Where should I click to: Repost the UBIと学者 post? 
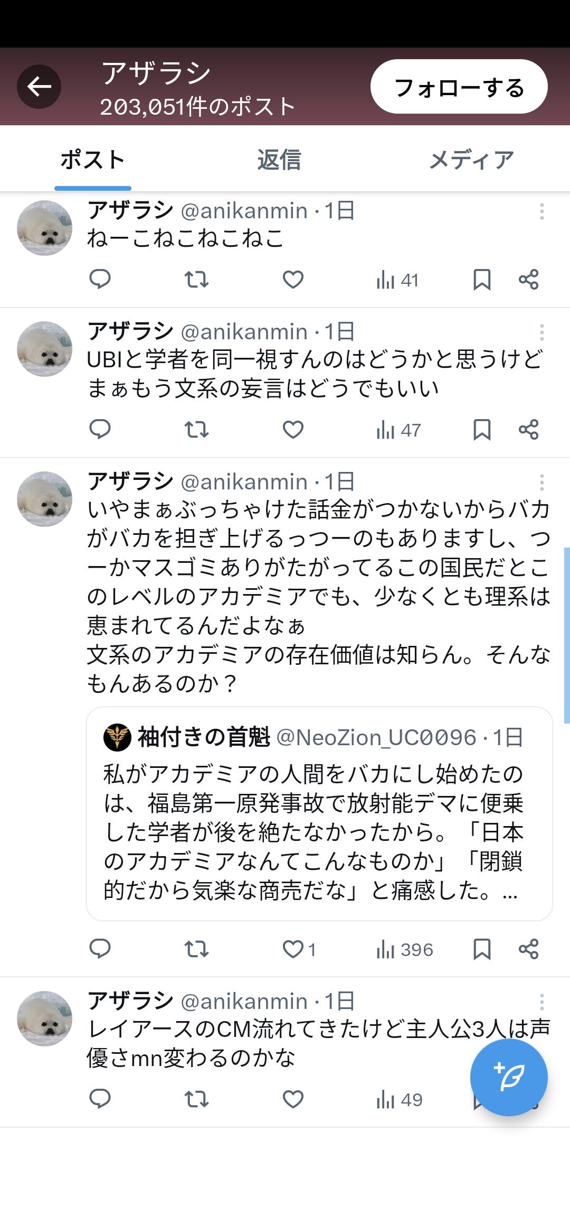(196, 430)
